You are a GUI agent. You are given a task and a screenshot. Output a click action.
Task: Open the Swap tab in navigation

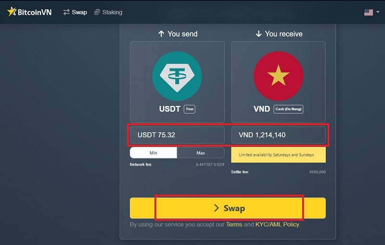coord(79,12)
